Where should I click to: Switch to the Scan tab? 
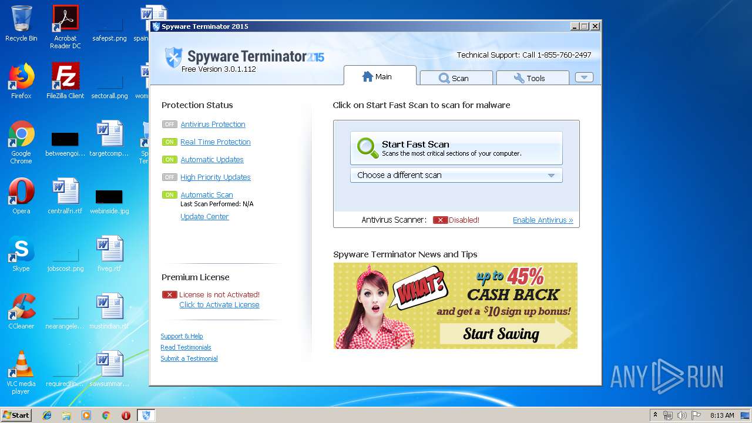pyautogui.click(x=456, y=78)
